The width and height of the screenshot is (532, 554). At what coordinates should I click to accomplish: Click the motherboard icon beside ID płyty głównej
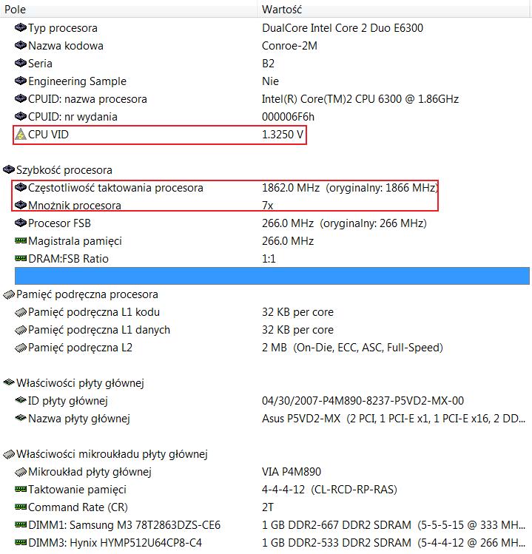pyautogui.click(x=21, y=401)
